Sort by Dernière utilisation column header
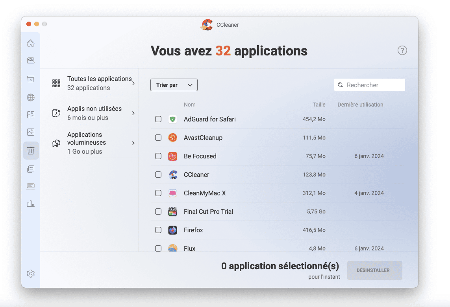Image resolution: width=450 pixels, height=307 pixels. [360, 105]
